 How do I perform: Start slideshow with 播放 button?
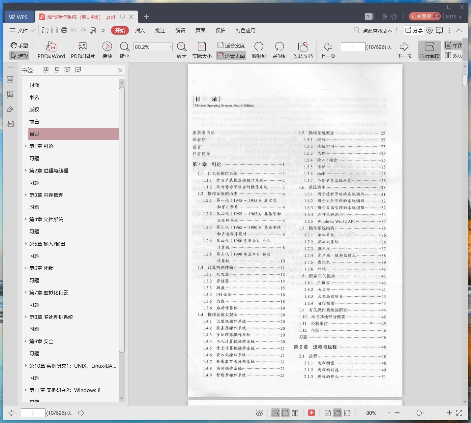[x=107, y=50]
